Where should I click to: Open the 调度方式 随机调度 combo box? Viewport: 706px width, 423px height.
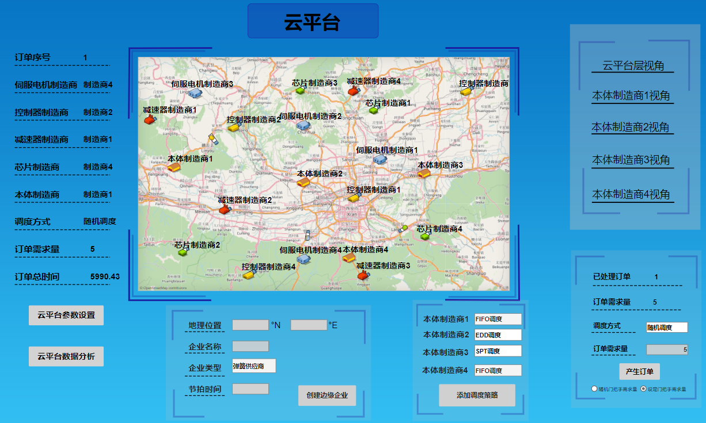point(667,327)
